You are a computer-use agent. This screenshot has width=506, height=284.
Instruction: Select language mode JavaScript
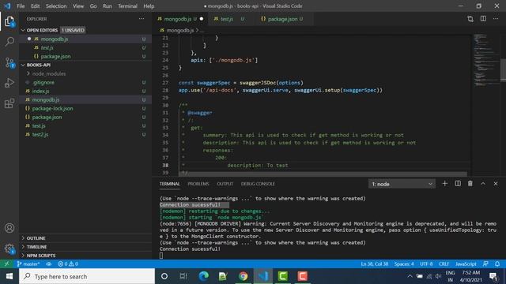(466, 263)
